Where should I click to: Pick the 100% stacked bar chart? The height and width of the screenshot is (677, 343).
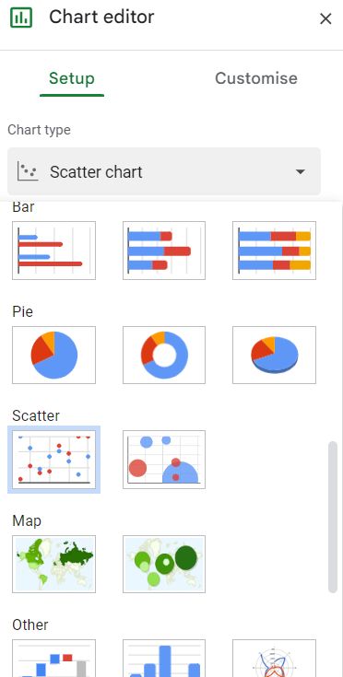(275, 251)
